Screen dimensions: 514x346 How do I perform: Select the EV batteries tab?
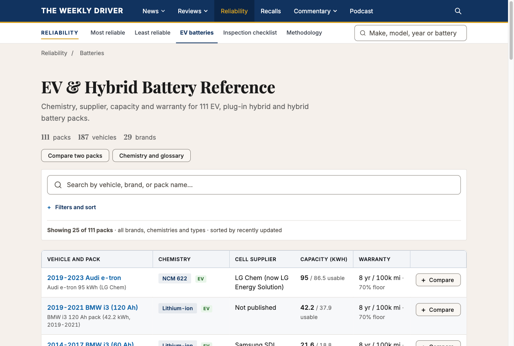197,33
